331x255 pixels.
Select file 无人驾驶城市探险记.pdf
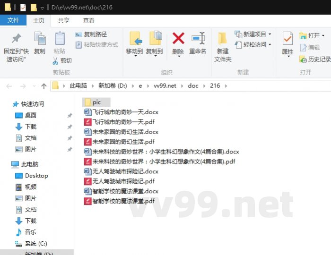(x=119, y=181)
